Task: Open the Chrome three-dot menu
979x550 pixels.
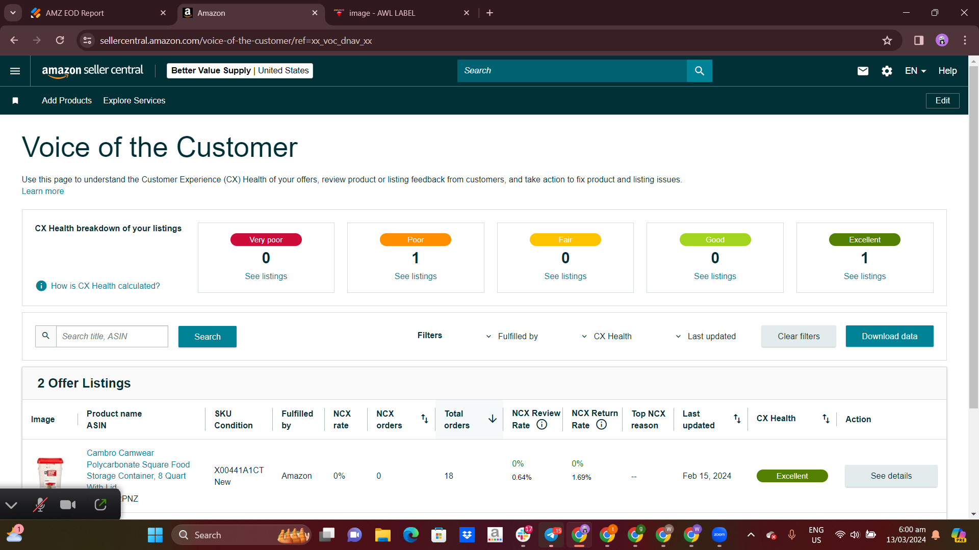Action: [965, 40]
